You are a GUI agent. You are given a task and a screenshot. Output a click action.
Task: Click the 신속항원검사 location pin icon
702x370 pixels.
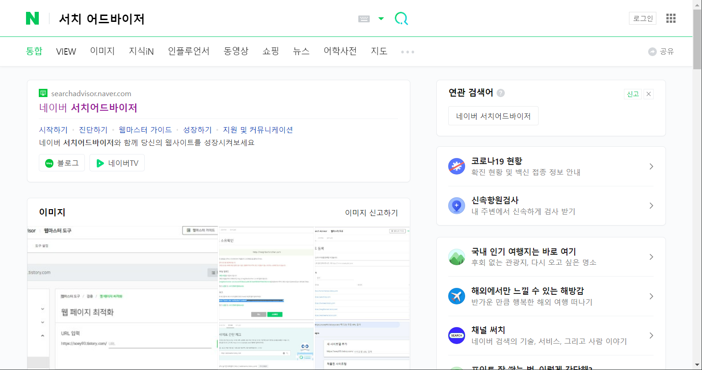pos(456,206)
